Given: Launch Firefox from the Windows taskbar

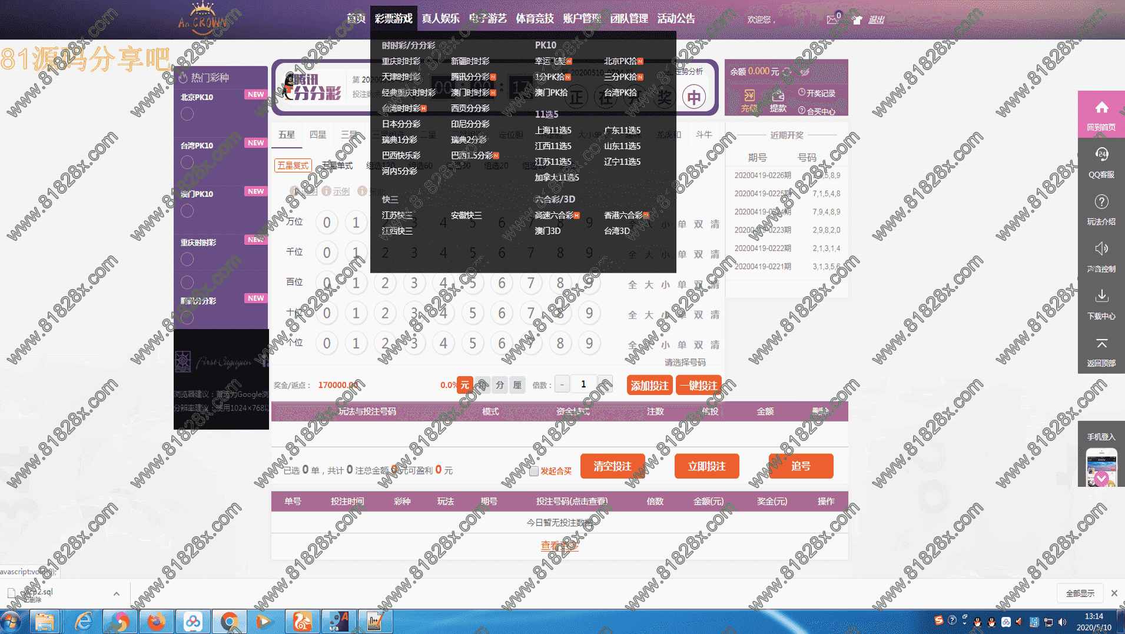Looking at the screenshot, I should point(156,622).
